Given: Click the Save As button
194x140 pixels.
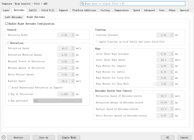Looking at the screenshot, I should [44, 137].
